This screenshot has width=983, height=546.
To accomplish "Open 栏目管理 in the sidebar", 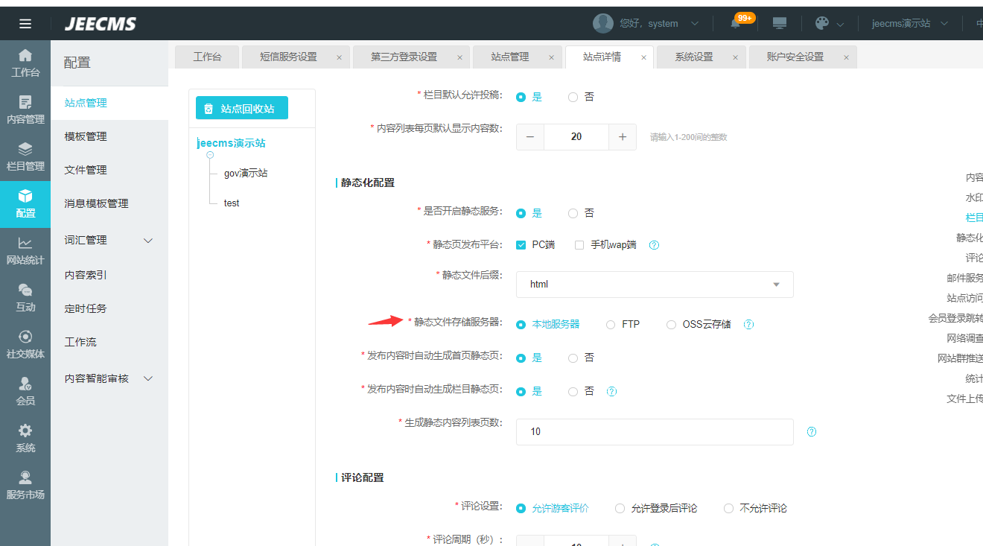I will pos(25,156).
